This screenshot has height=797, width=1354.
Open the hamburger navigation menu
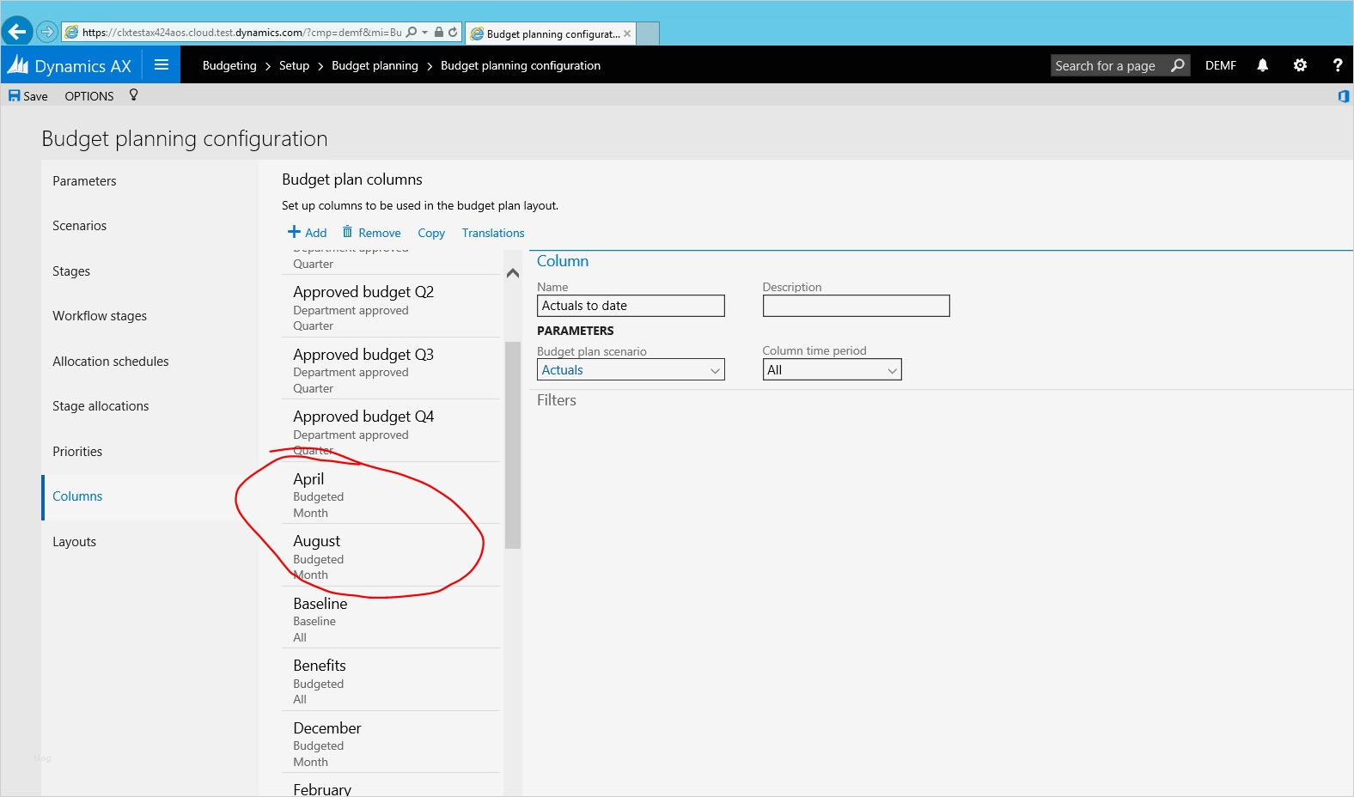[162, 65]
